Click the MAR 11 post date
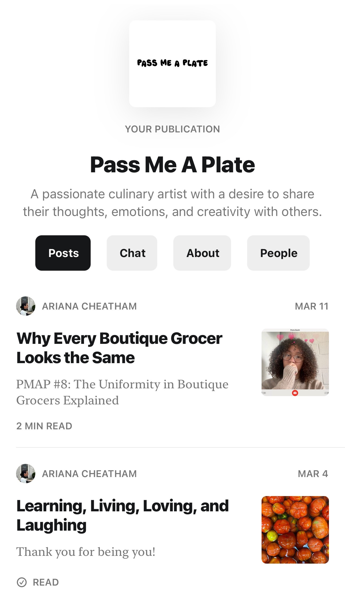The image size is (345, 603). coord(312,306)
